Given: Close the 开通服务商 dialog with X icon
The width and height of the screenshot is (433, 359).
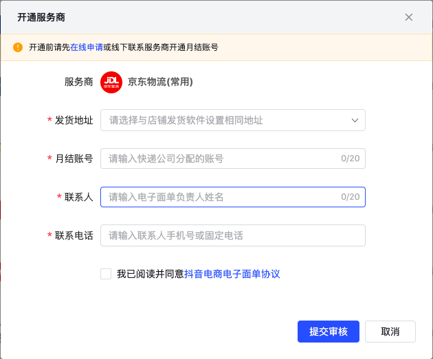Looking at the screenshot, I should (x=409, y=17).
